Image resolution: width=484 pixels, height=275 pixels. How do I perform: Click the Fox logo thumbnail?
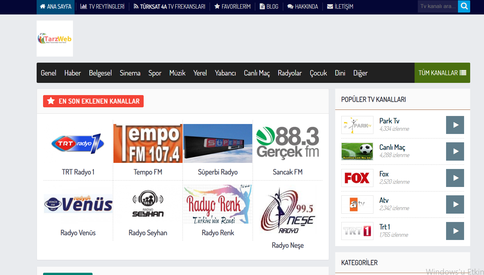pos(357,178)
